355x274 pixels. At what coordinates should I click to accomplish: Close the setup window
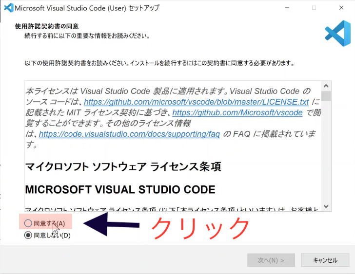(x=341, y=8)
